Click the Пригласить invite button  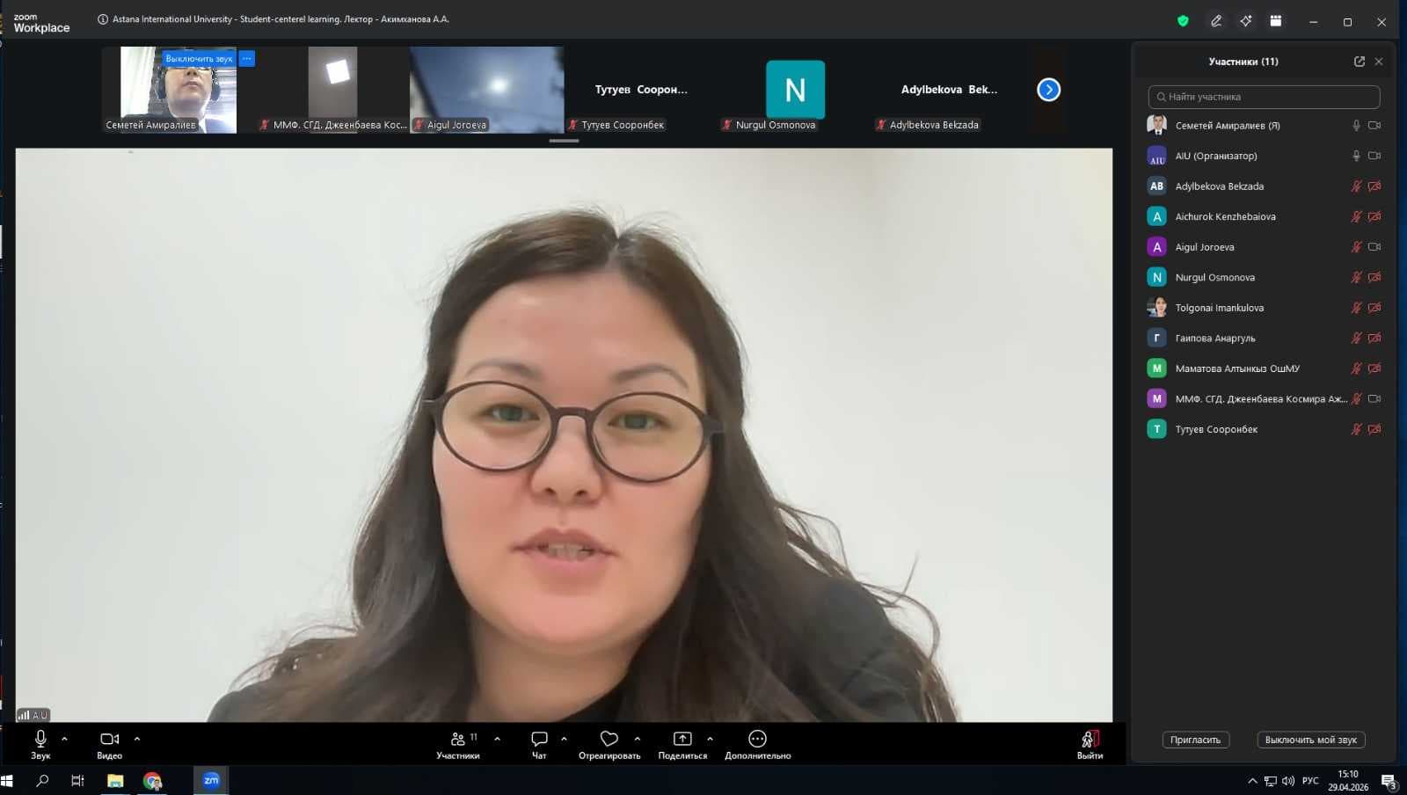[1195, 740]
